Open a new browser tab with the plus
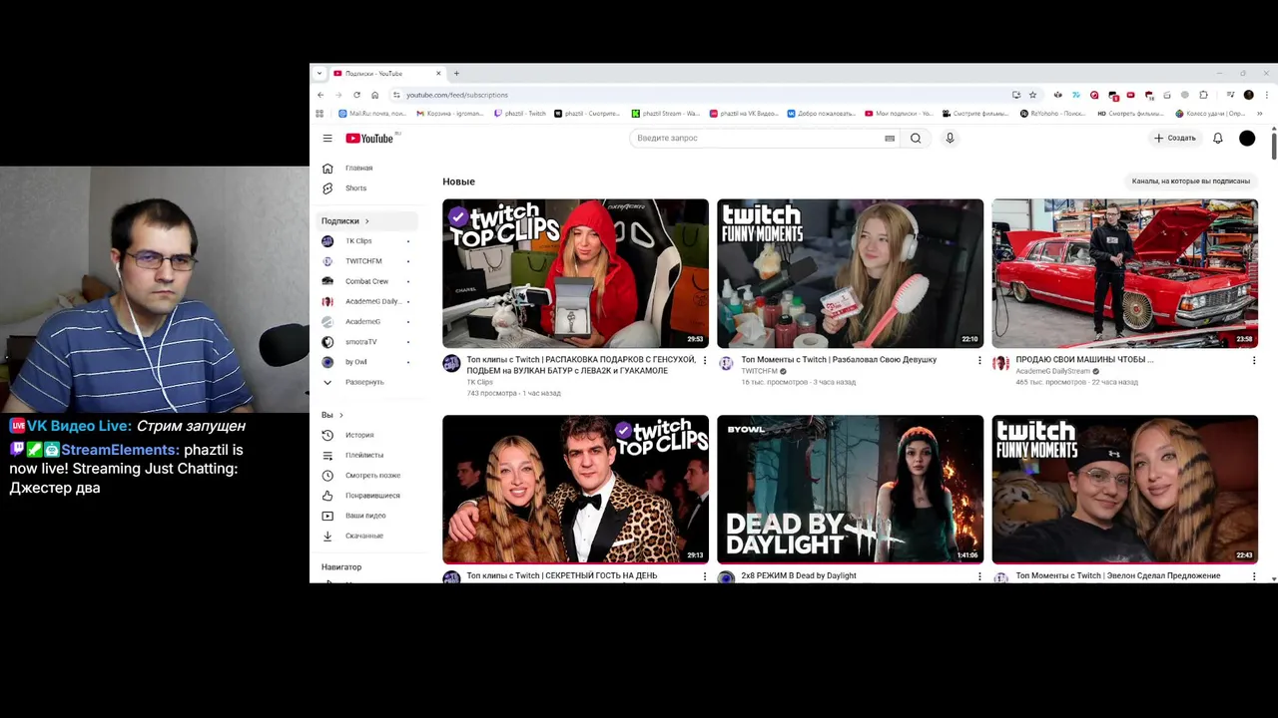Viewport: 1278px width, 718px height. pyautogui.click(x=456, y=73)
